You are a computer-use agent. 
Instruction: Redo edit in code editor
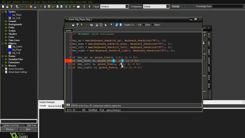tap(91, 25)
